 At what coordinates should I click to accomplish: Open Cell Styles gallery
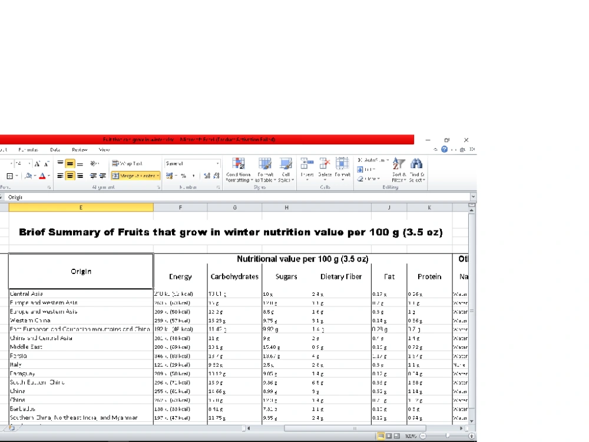click(286, 170)
